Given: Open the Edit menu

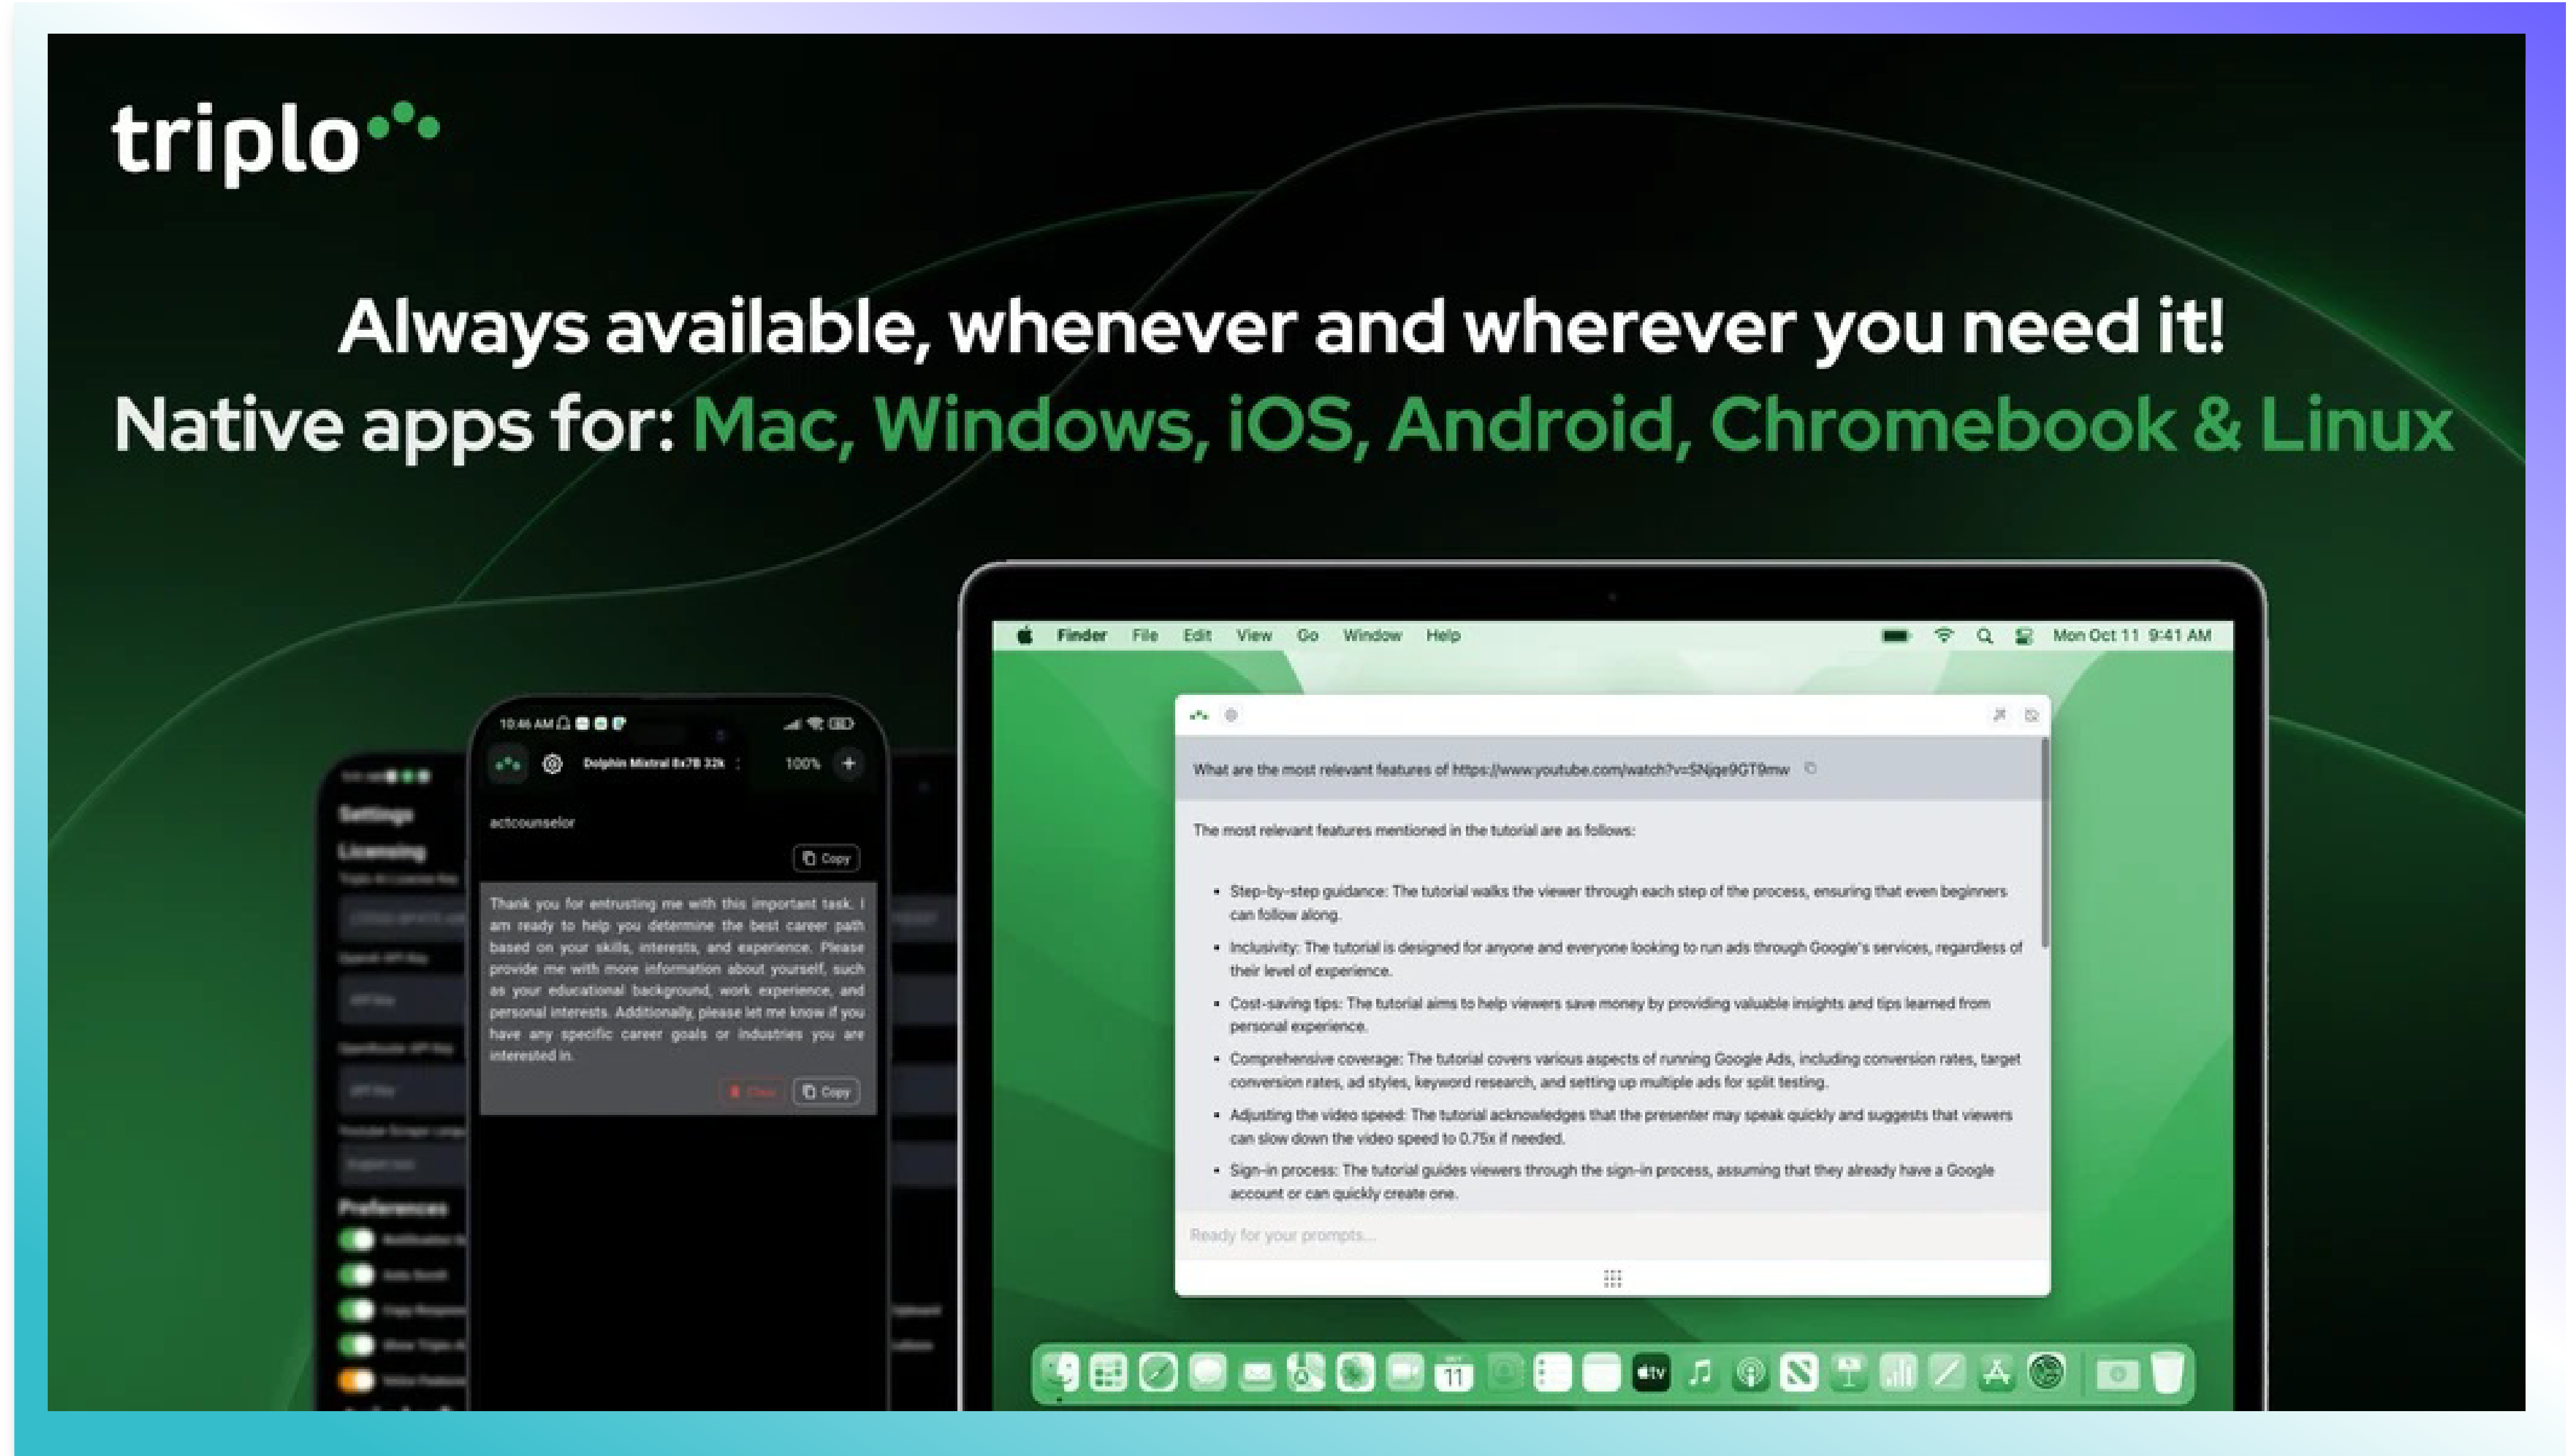Looking at the screenshot, I should [x=1198, y=635].
